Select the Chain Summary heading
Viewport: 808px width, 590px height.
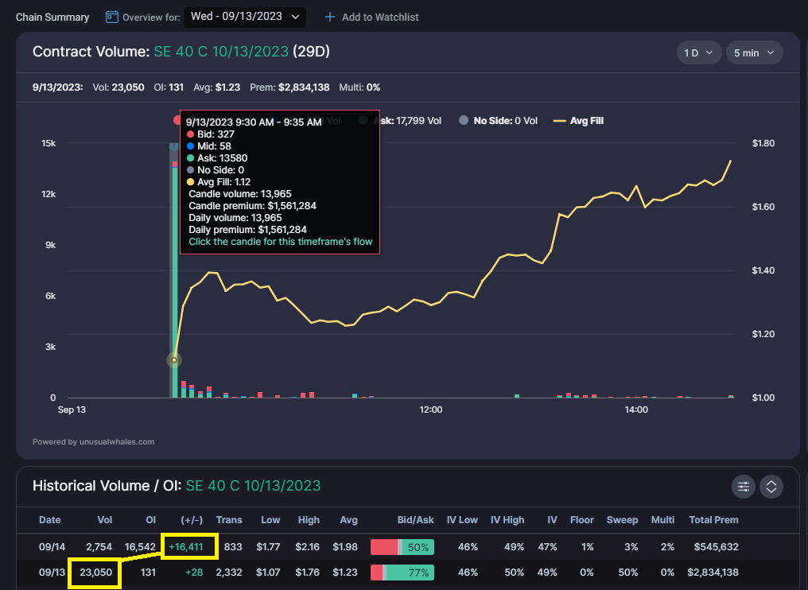point(52,16)
